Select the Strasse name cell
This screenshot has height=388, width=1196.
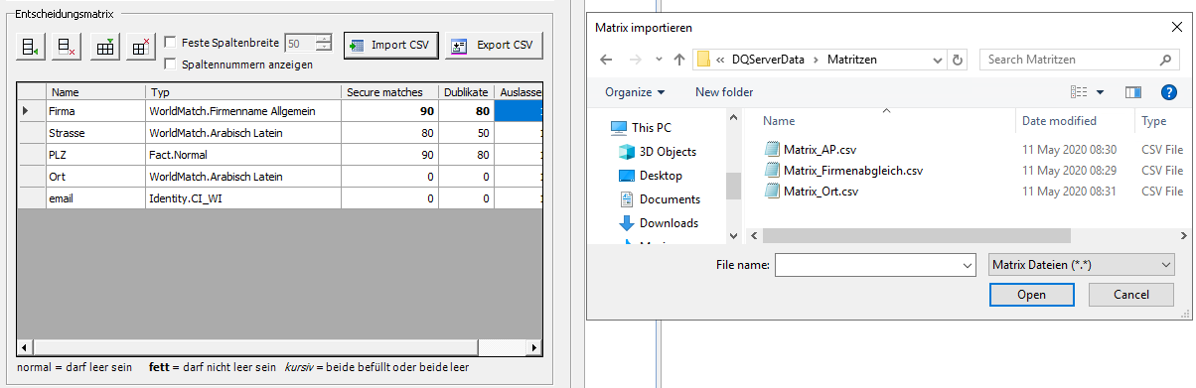click(95, 132)
